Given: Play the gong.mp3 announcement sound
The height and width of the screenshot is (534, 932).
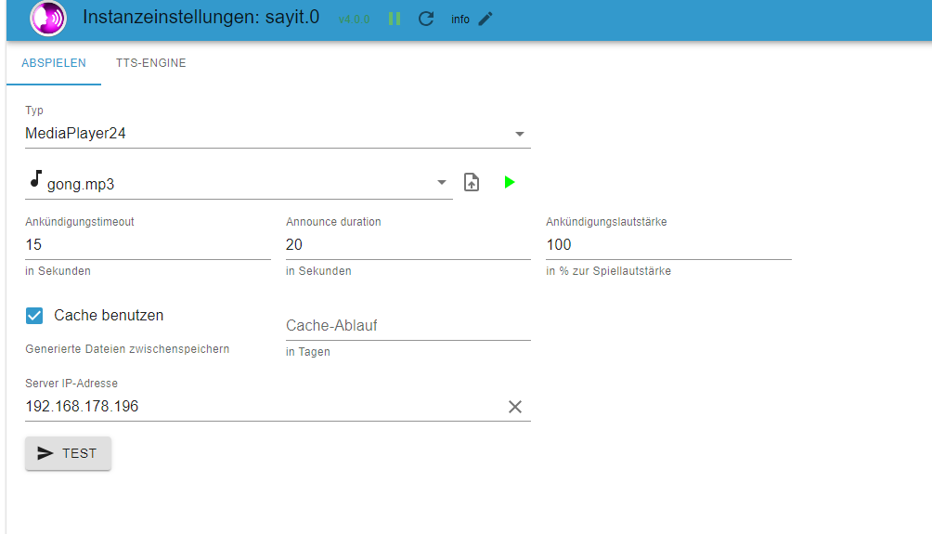Looking at the screenshot, I should pyautogui.click(x=509, y=182).
